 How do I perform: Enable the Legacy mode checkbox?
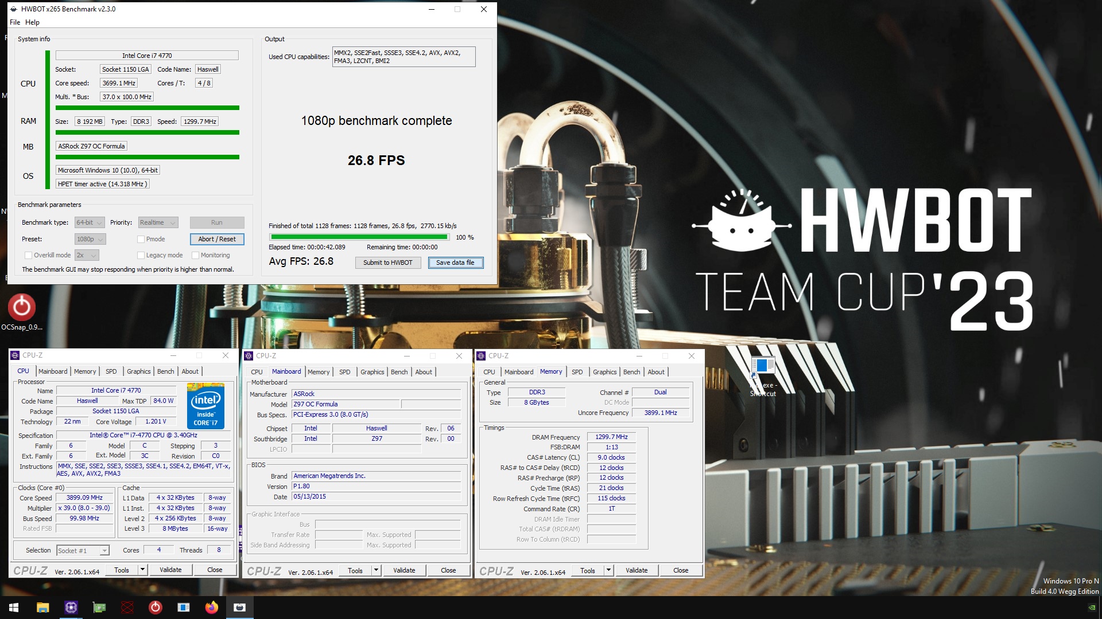click(141, 255)
